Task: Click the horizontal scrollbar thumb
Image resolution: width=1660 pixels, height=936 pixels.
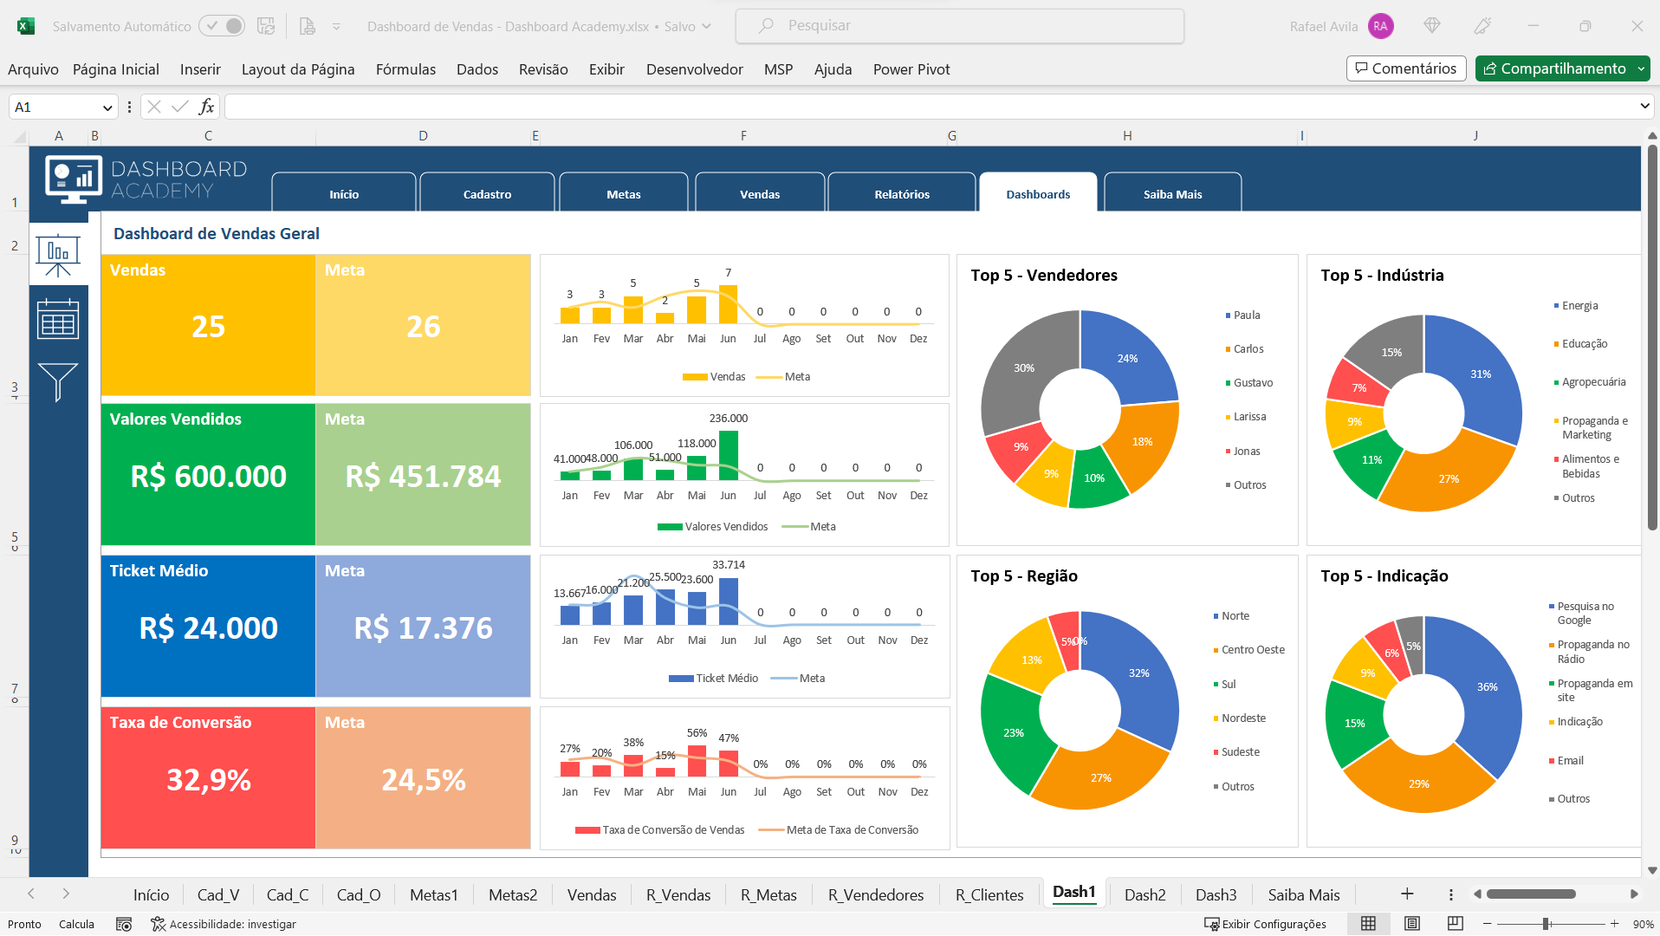Action: [1531, 894]
